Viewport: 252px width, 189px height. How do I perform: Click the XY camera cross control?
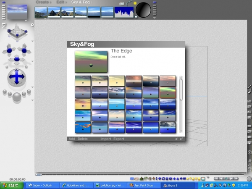[9, 50]
